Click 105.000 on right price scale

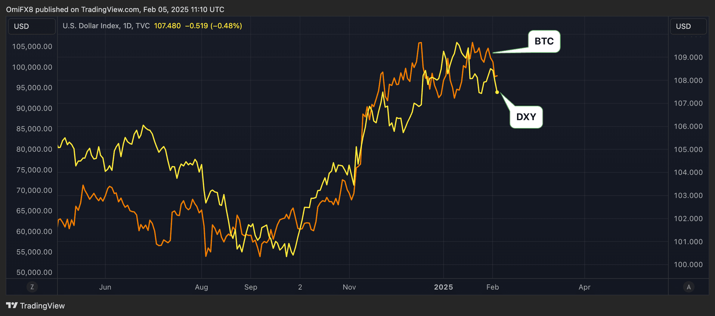(x=688, y=150)
